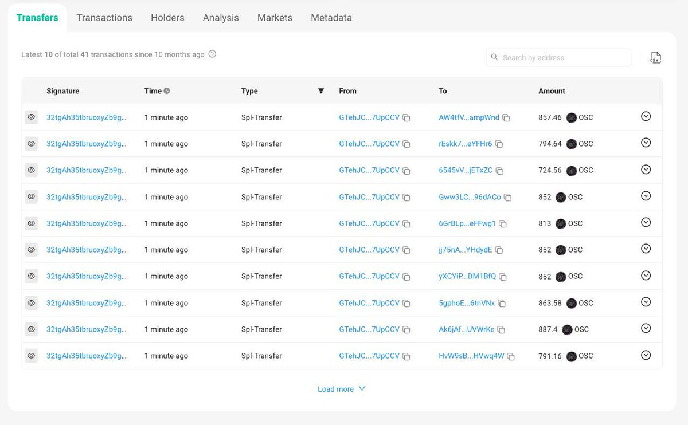Open the CSV export download icon

pos(655,57)
